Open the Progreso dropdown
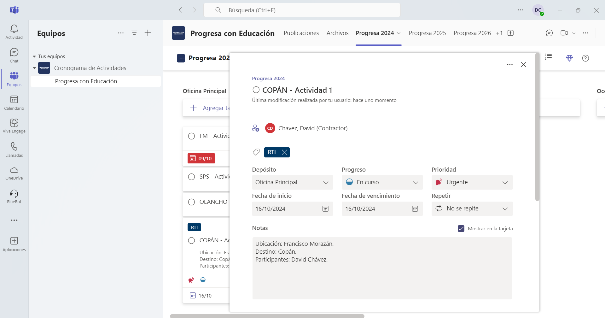 (x=382, y=182)
